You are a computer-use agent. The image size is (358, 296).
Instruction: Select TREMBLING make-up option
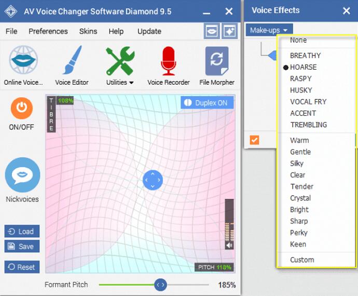tap(309, 125)
